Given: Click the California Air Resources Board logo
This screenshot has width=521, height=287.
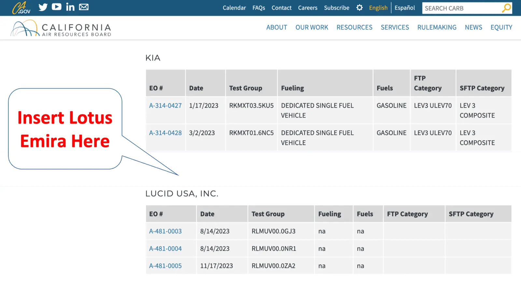Looking at the screenshot, I should tap(61, 29).
